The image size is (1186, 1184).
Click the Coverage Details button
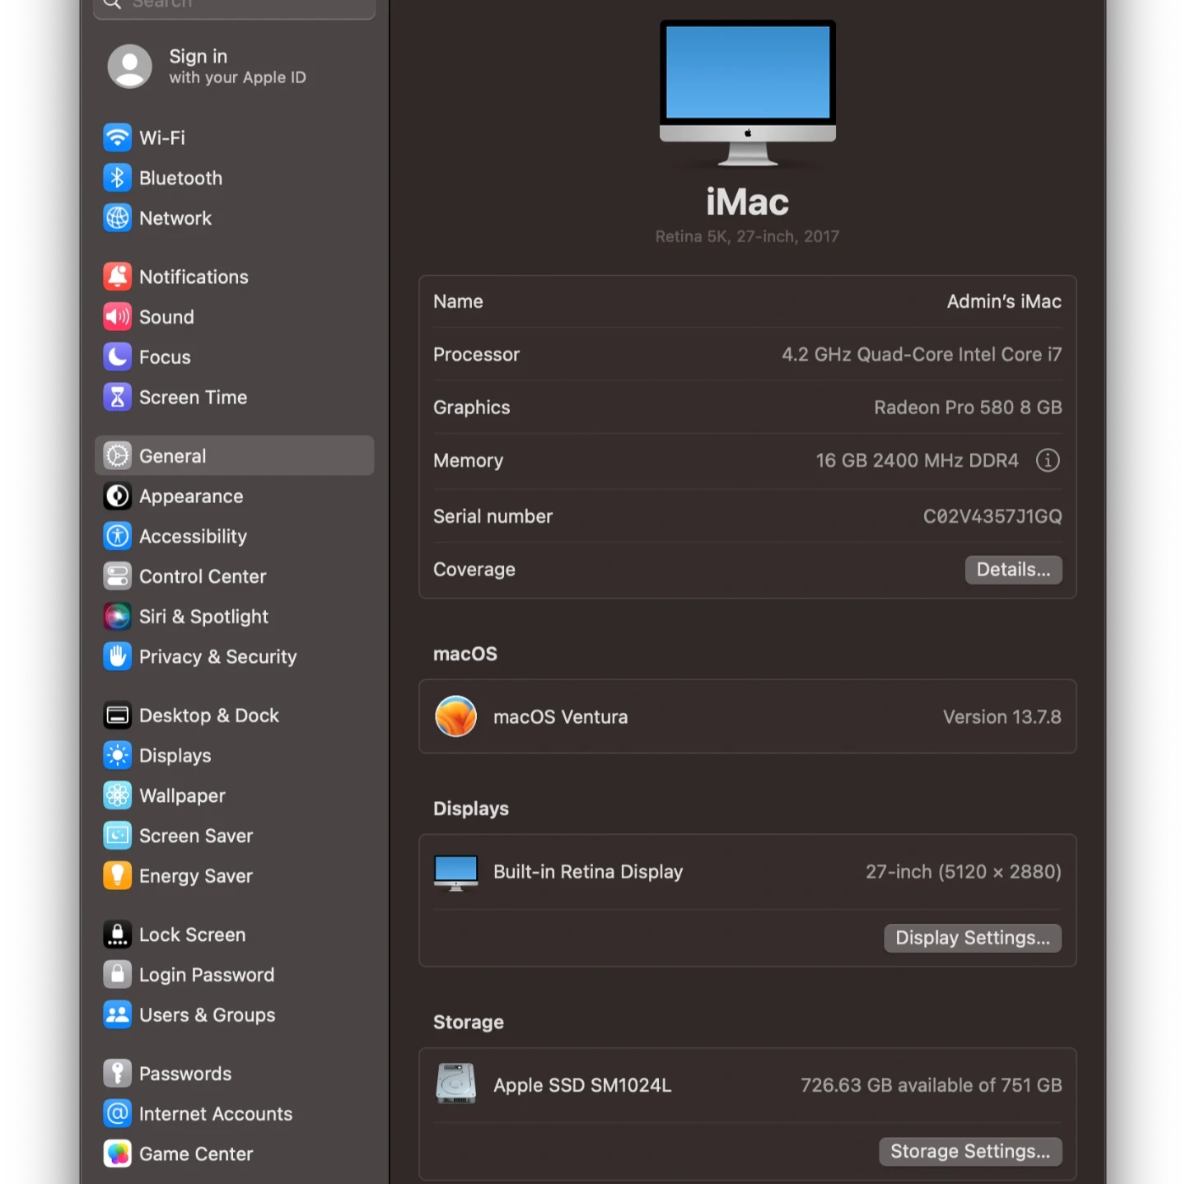click(x=1012, y=570)
